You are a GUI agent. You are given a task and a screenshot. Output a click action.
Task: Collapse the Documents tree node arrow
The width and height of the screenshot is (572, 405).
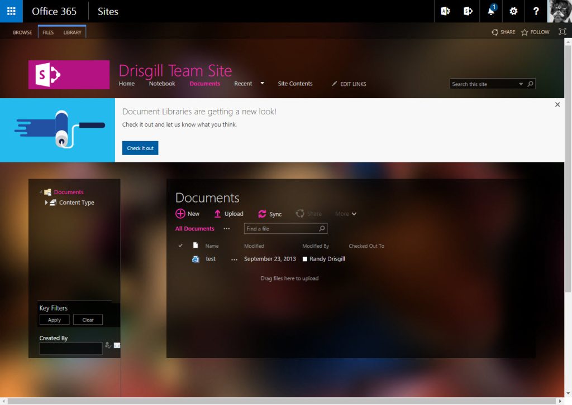[41, 192]
